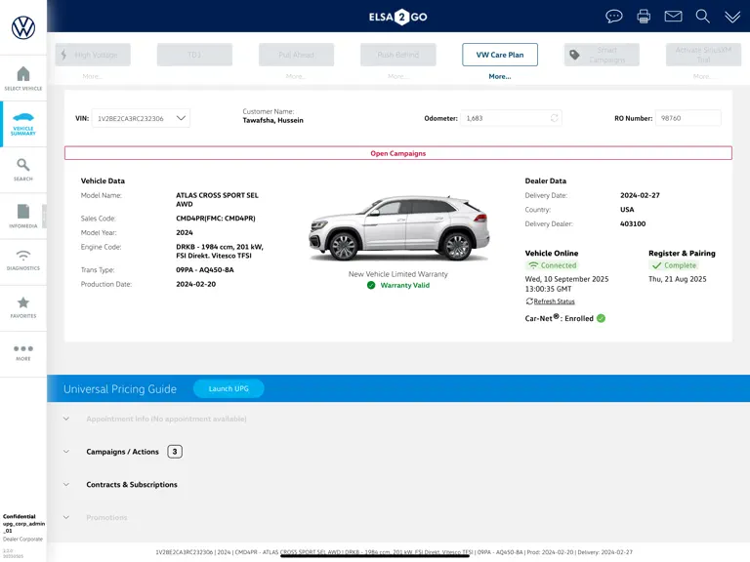Click the Complete pairing status badge
The width and height of the screenshot is (750, 562).
click(674, 265)
